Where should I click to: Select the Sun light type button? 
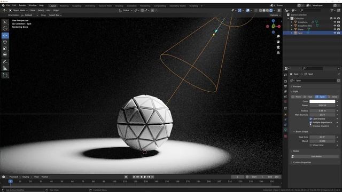tap(308, 97)
